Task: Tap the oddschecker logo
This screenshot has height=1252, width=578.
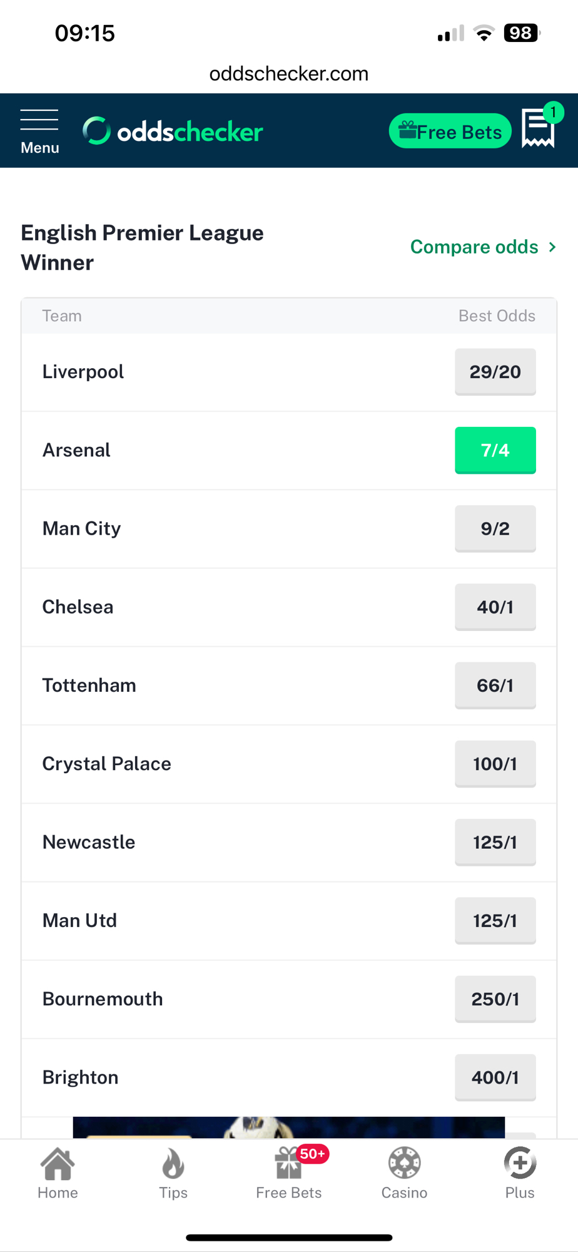Action: click(173, 131)
